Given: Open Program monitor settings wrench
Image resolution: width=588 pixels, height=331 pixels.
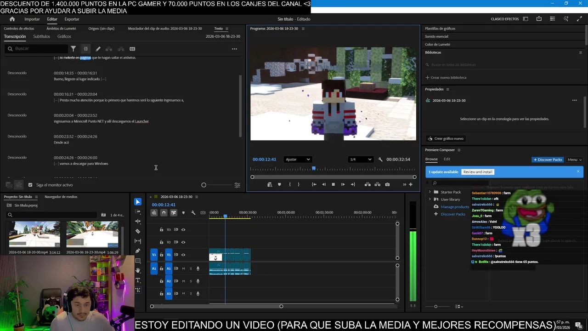Looking at the screenshot, I should click(x=380, y=160).
